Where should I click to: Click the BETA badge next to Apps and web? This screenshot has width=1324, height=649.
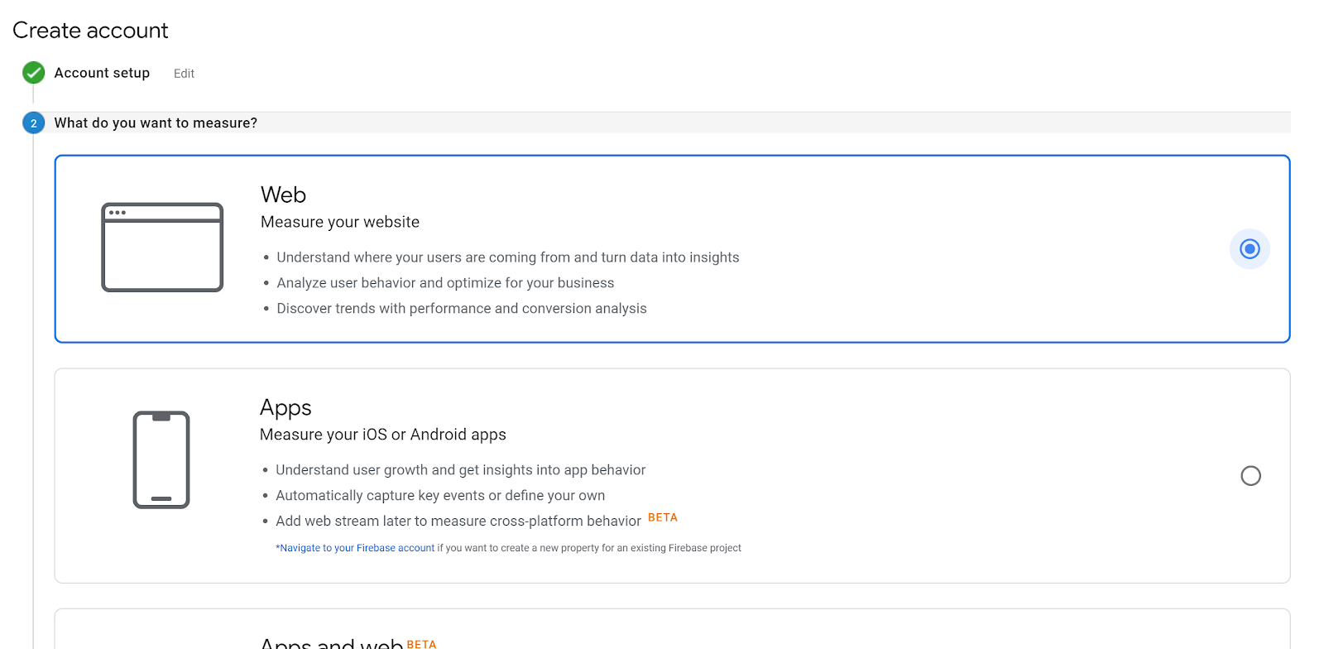tap(421, 644)
